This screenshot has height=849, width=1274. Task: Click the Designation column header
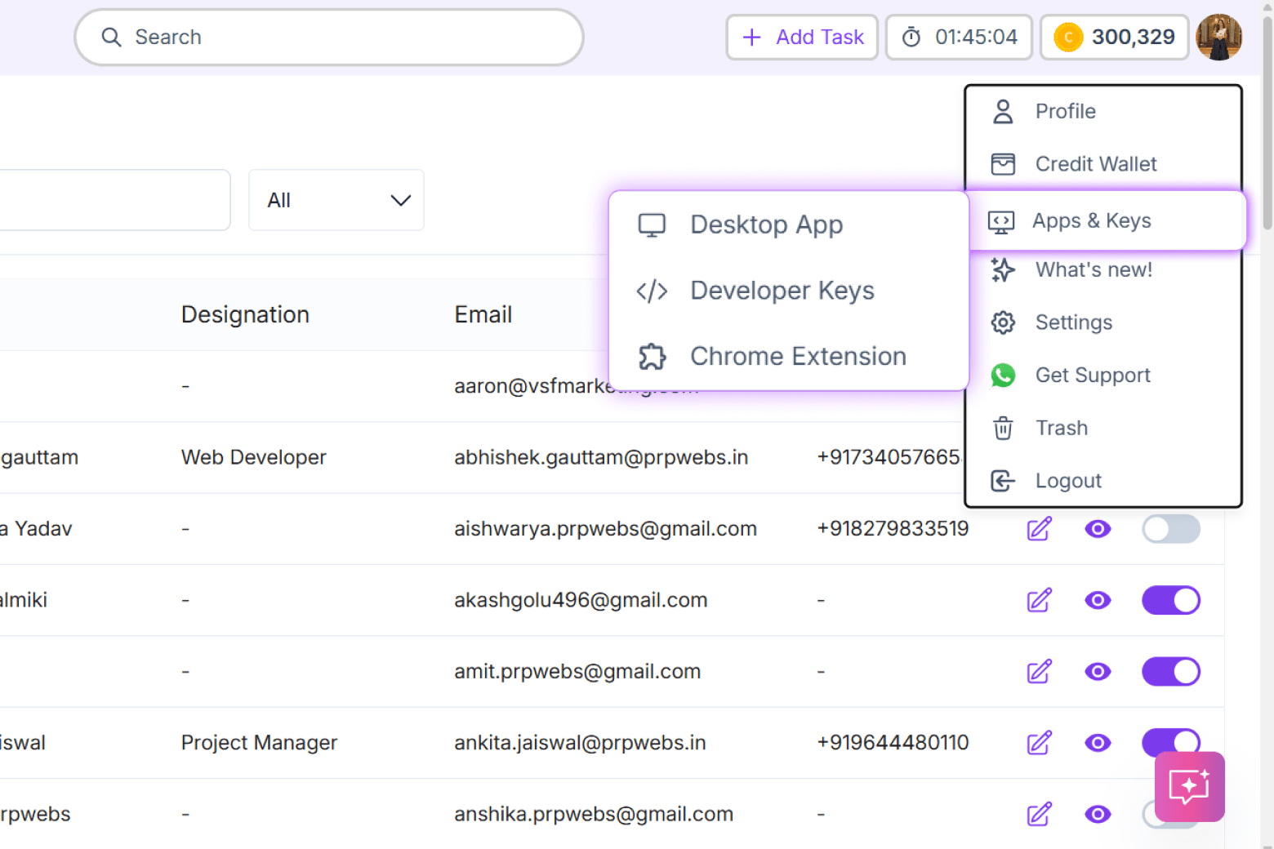pyautogui.click(x=245, y=314)
